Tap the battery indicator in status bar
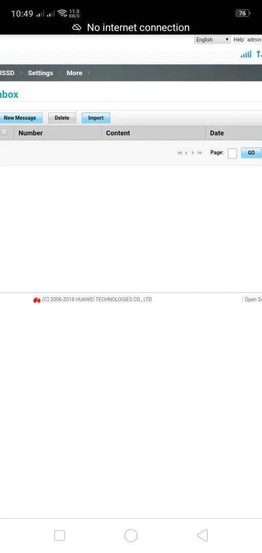 [x=243, y=13]
